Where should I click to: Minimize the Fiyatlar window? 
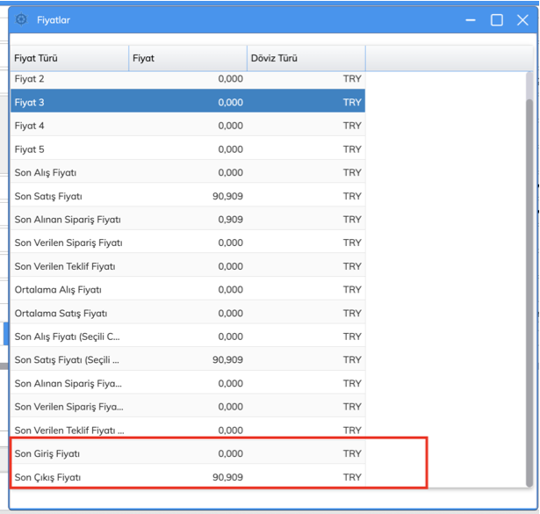[472, 19]
